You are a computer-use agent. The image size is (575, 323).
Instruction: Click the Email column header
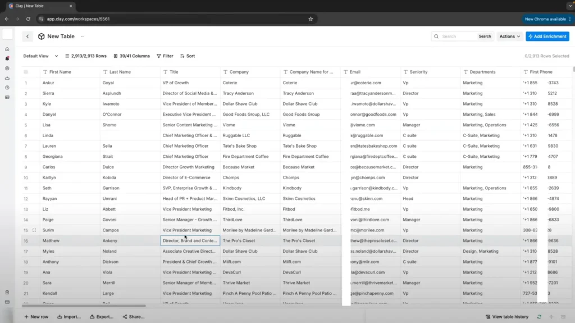(371, 72)
